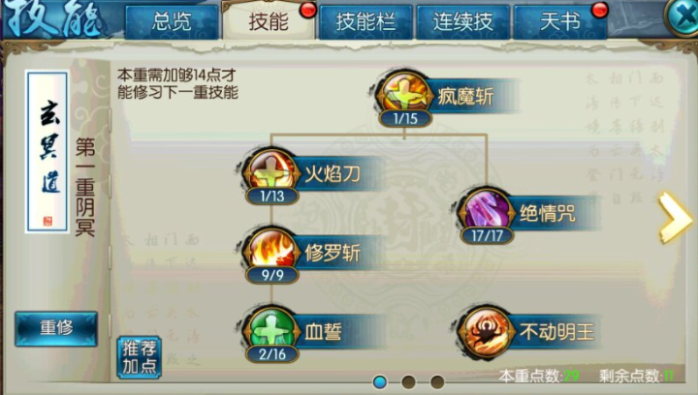Open the 天书 tab
Image resolution: width=698 pixels, height=395 pixels.
click(x=560, y=21)
